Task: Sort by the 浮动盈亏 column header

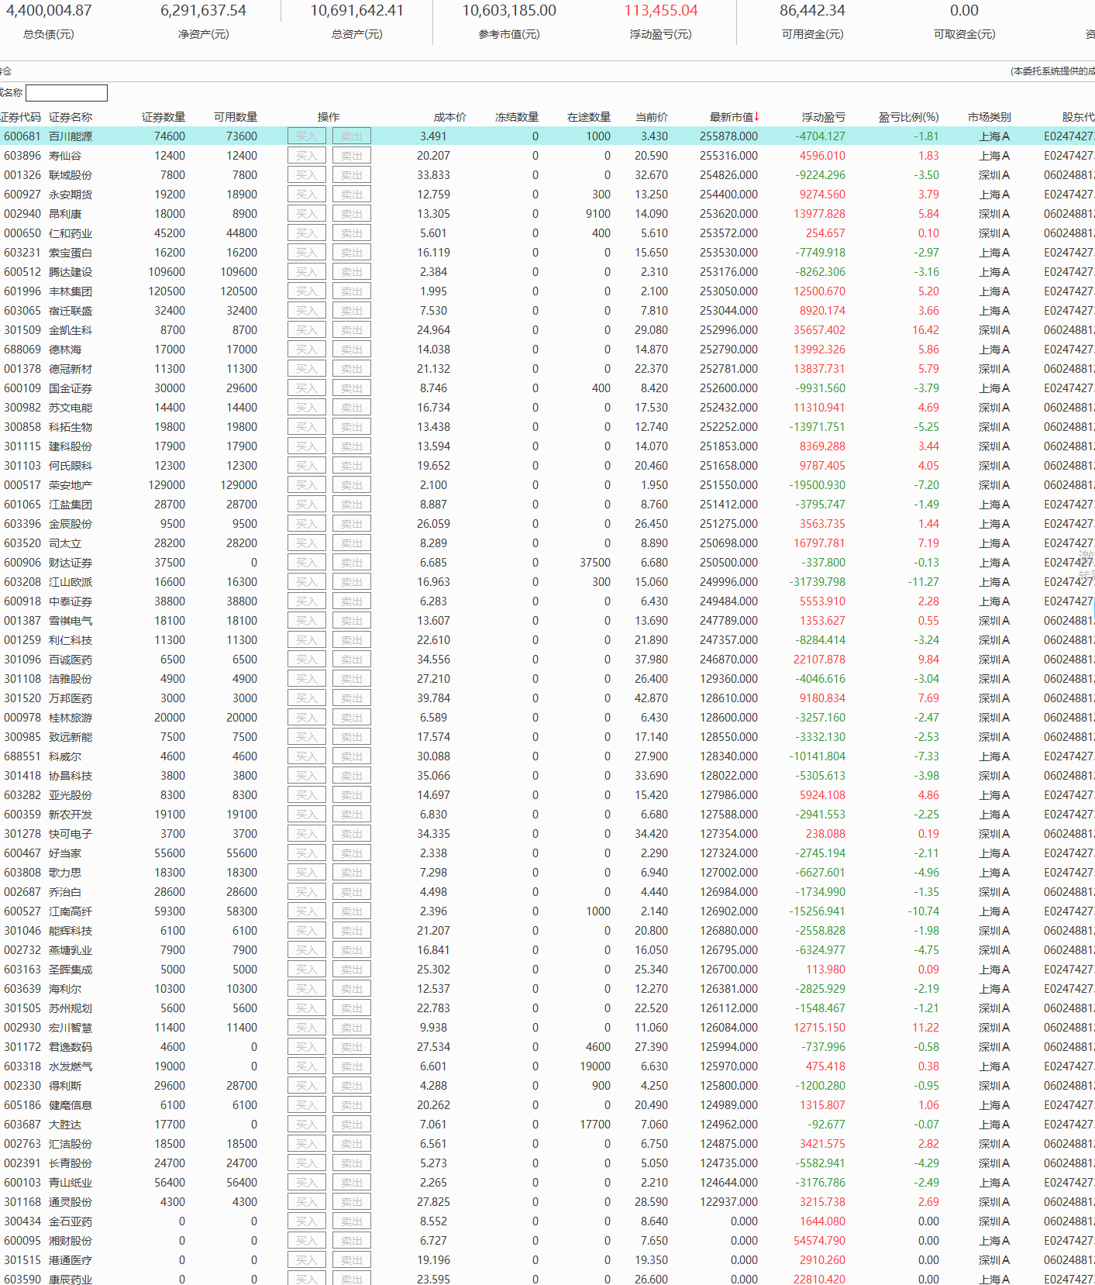Action: (x=823, y=117)
